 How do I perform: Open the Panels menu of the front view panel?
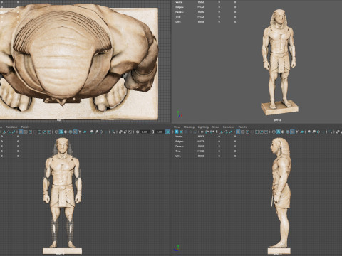pos(25,127)
